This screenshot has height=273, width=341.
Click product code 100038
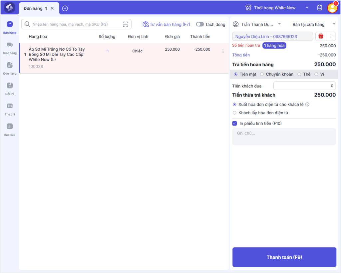click(36, 67)
